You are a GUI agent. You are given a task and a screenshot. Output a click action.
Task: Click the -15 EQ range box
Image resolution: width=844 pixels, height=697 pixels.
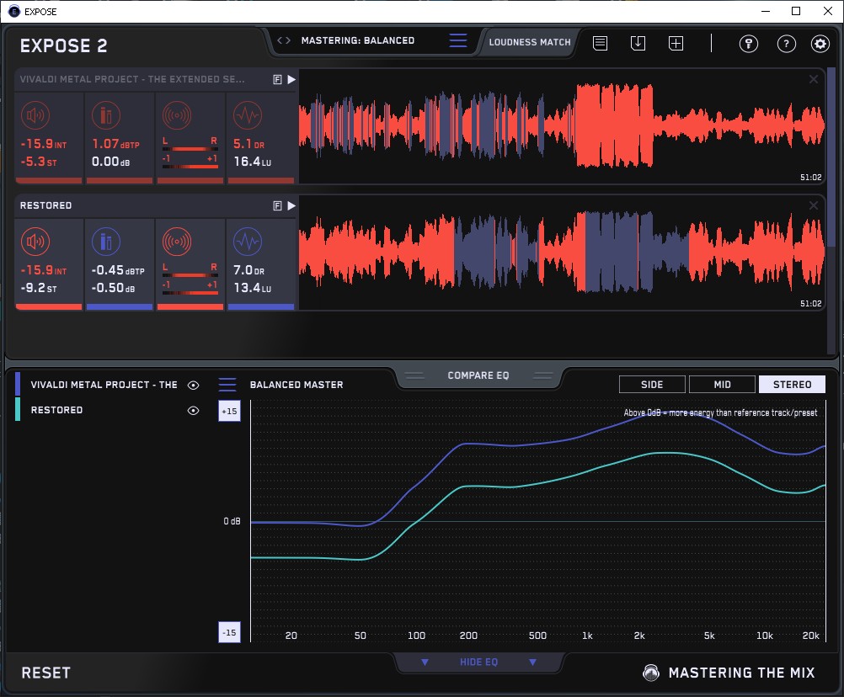coord(229,632)
